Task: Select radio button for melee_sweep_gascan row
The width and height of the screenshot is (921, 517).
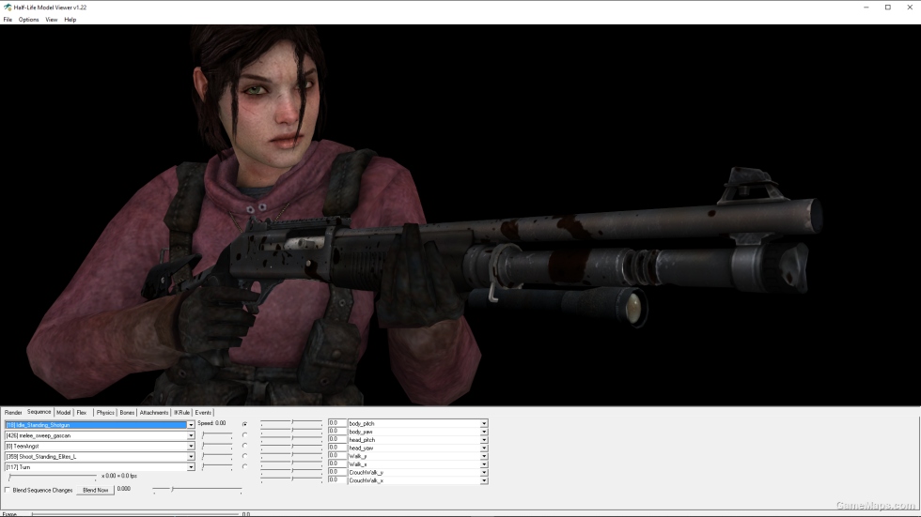Action: coord(245,435)
